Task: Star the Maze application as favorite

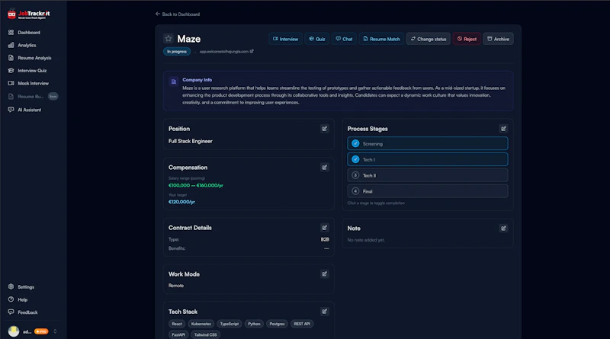Action: point(169,39)
